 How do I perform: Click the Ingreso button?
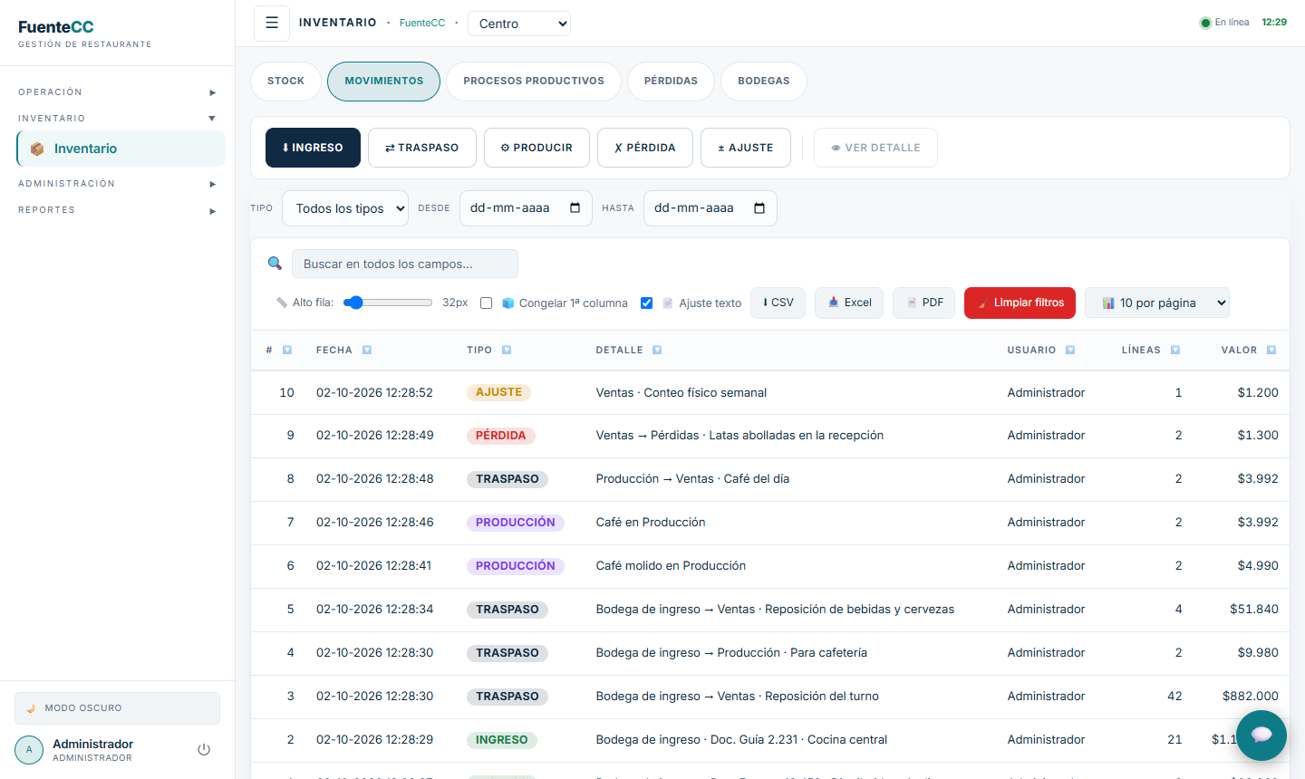[313, 148]
